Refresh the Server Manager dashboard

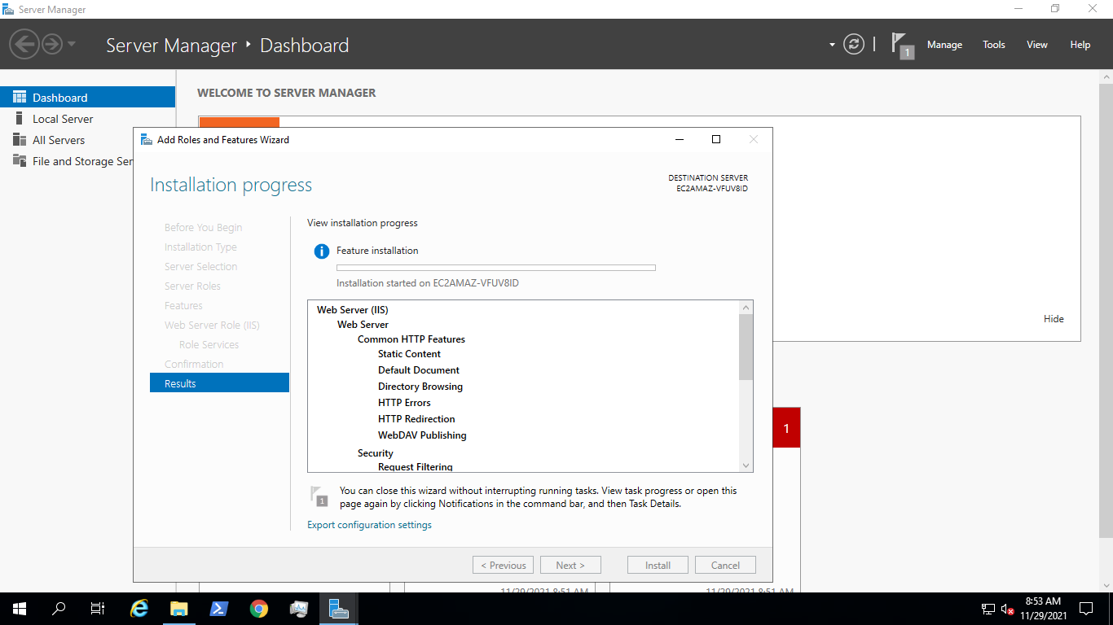[x=853, y=44]
